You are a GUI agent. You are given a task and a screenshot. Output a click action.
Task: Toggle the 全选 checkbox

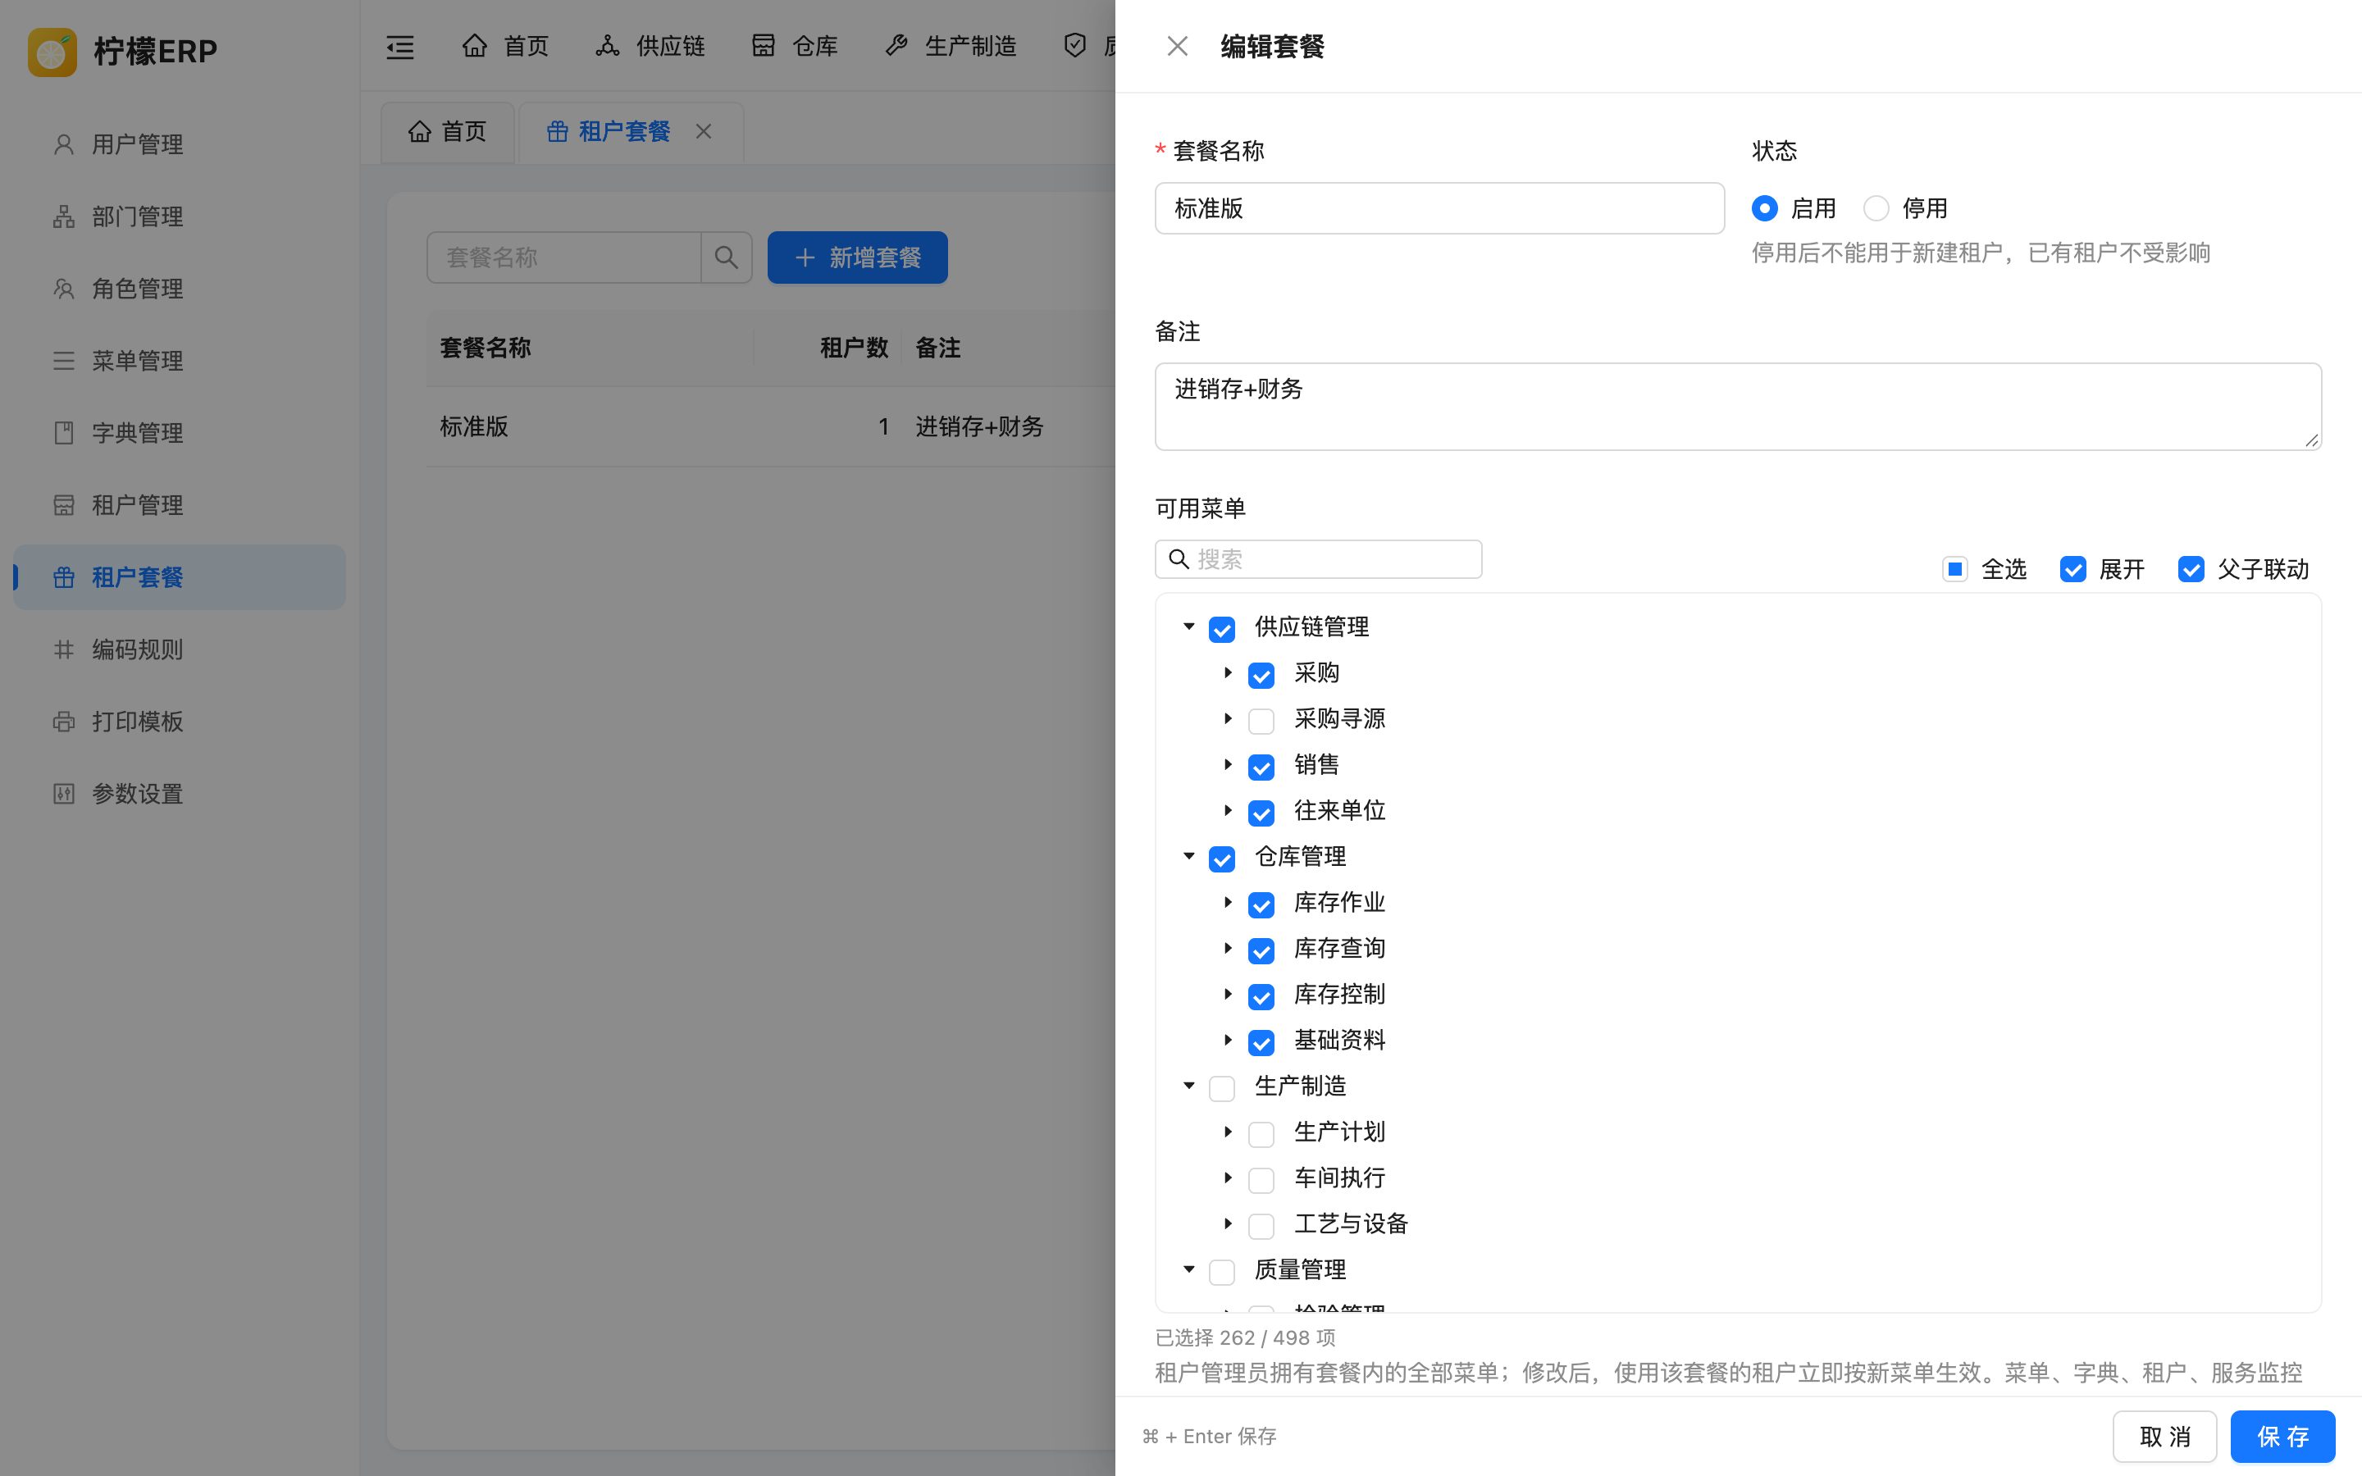tap(1955, 569)
